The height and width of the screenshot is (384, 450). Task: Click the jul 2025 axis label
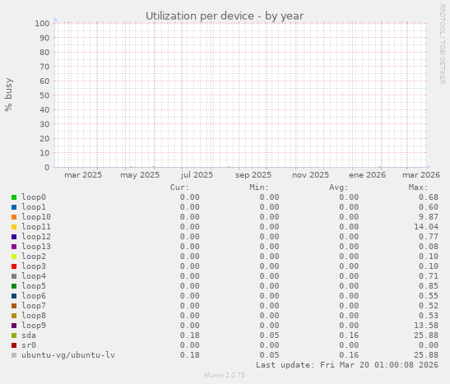pyautogui.click(x=197, y=175)
